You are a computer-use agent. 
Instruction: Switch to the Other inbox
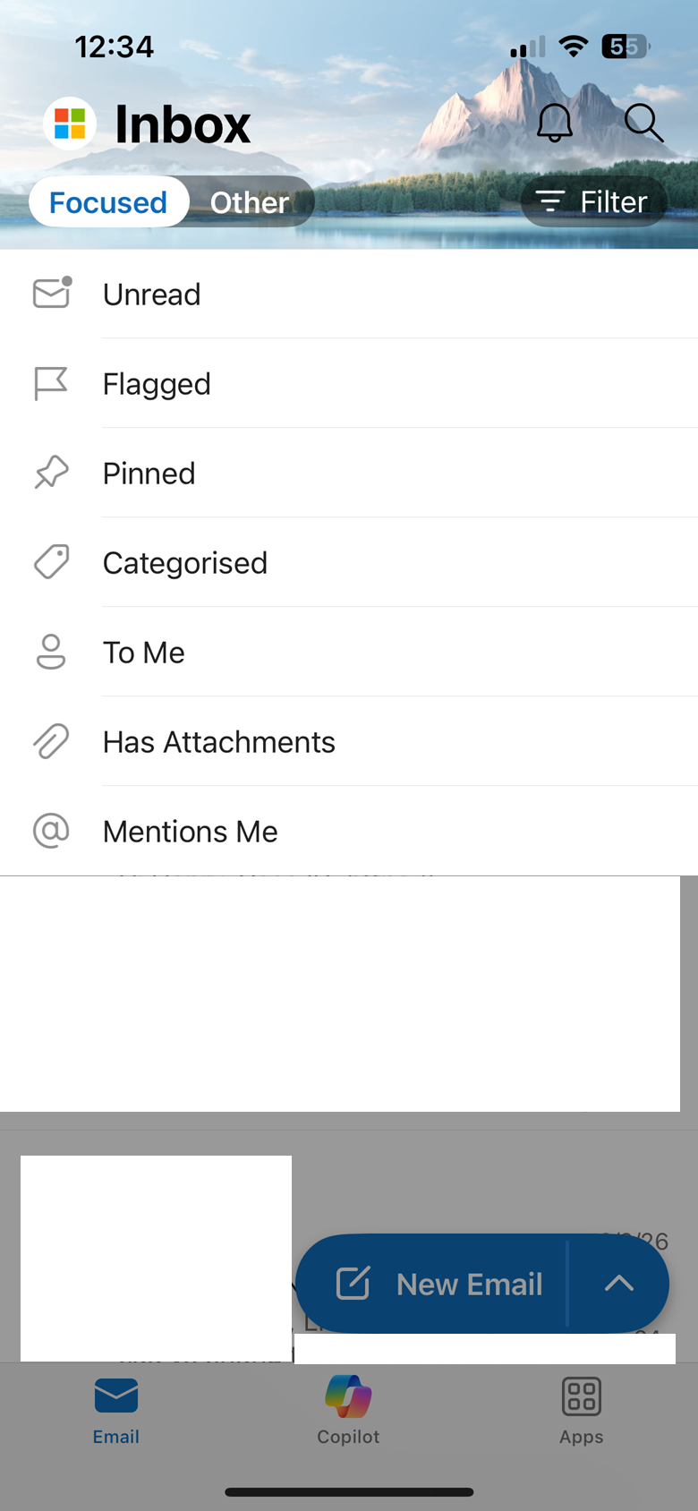coord(250,201)
